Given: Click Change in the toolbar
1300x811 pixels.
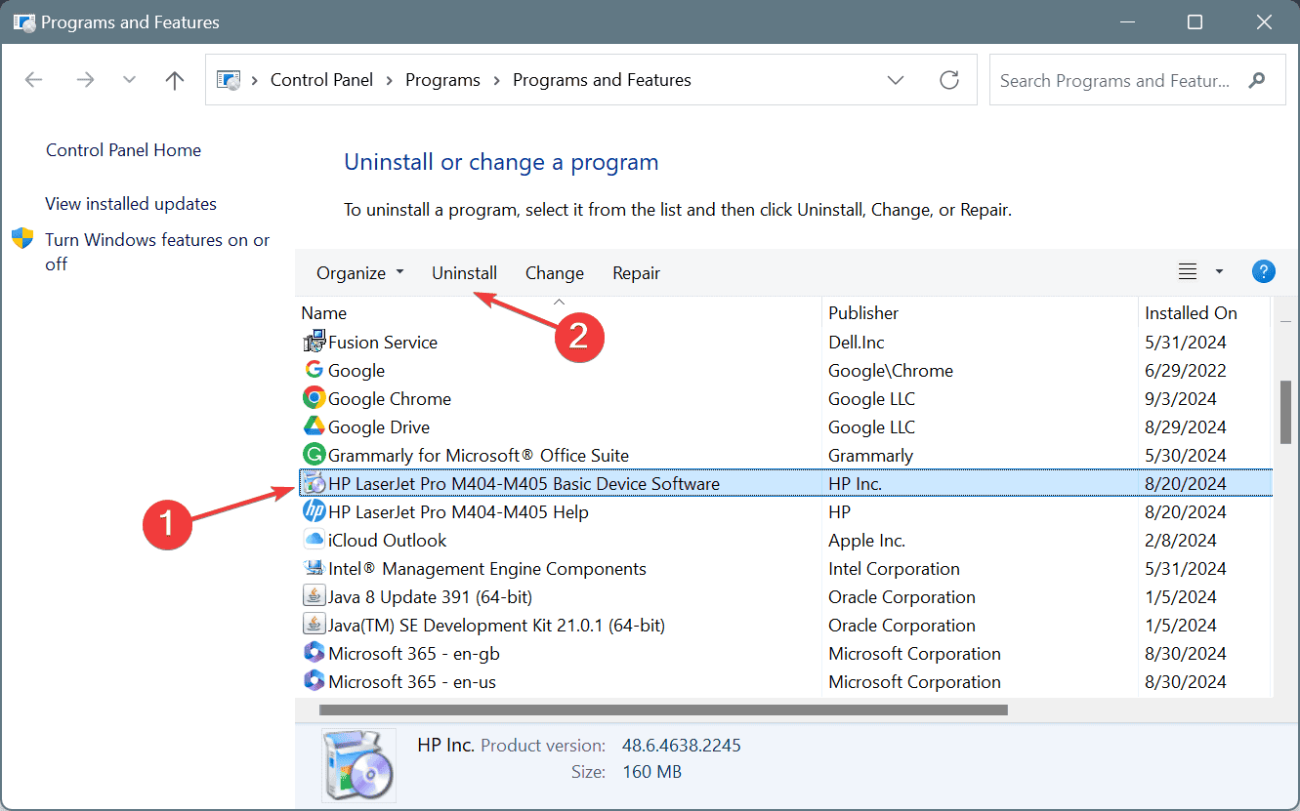Looking at the screenshot, I should [x=555, y=273].
